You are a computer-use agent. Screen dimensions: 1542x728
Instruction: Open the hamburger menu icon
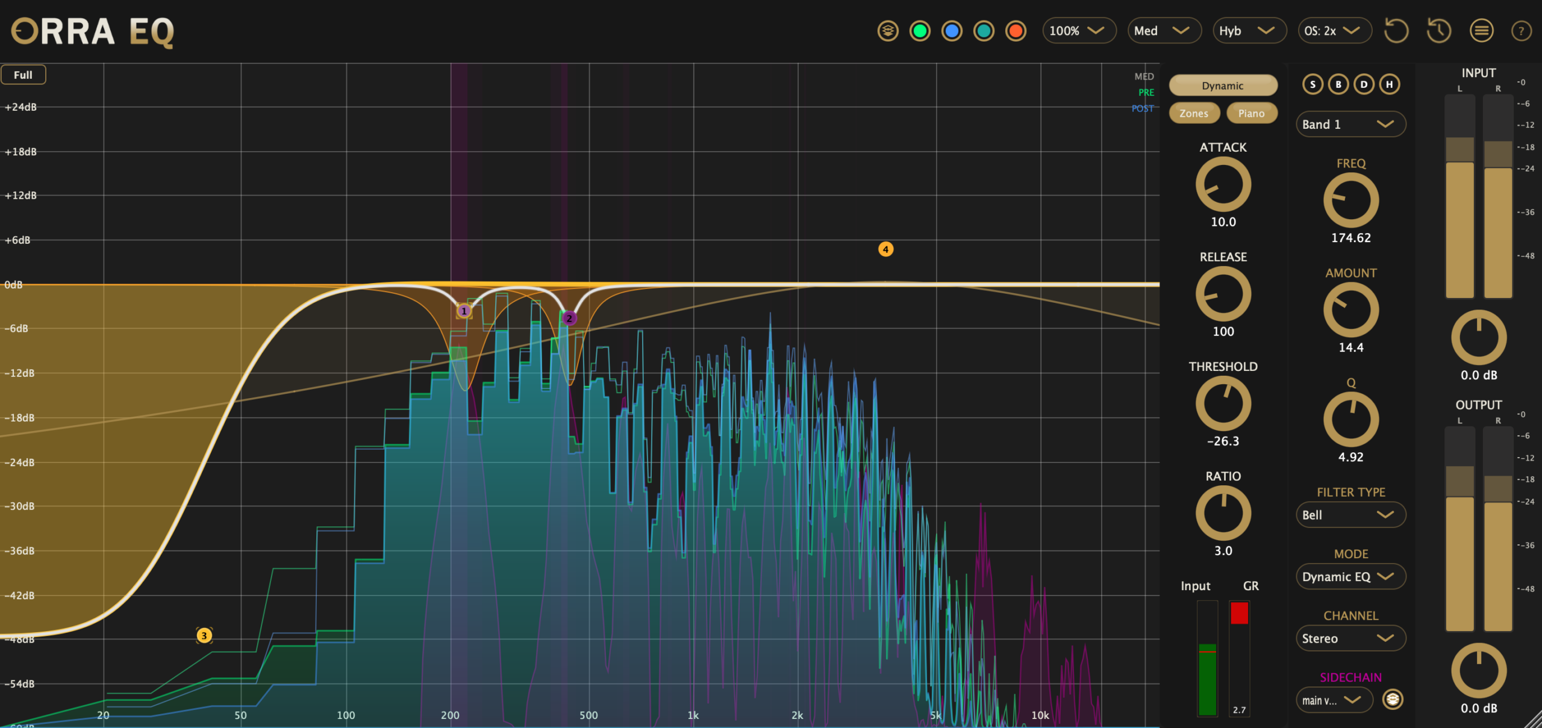[x=1481, y=31]
